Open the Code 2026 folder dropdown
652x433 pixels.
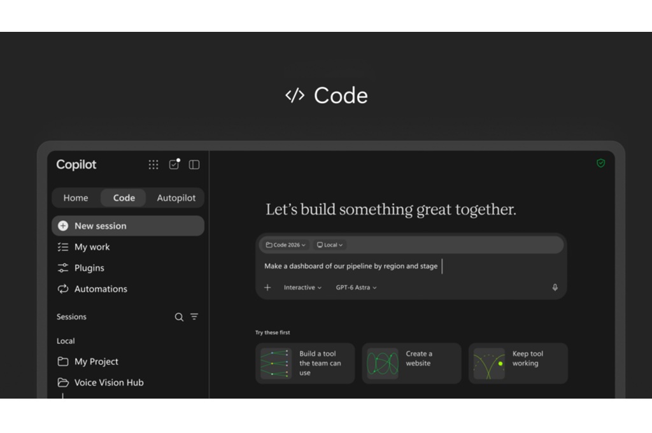click(x=286, y=245)
